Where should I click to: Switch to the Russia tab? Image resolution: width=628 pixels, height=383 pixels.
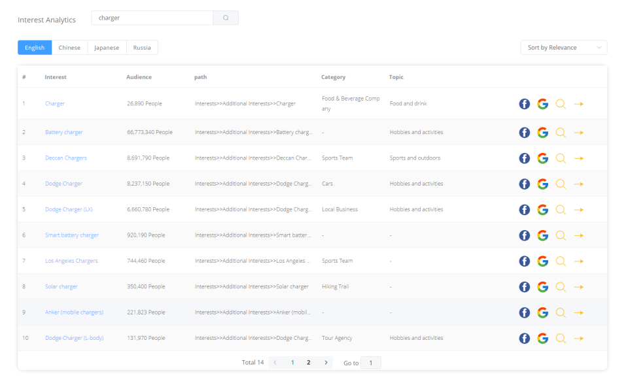point(142,48)
